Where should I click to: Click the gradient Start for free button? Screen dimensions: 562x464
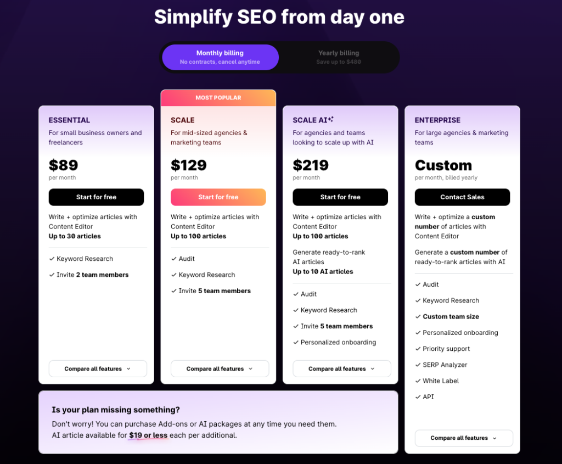tap(218, 197)
